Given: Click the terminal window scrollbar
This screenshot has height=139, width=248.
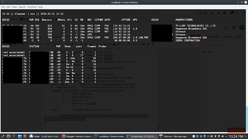Looking at the screenshot, I should (x=247, y=119).
